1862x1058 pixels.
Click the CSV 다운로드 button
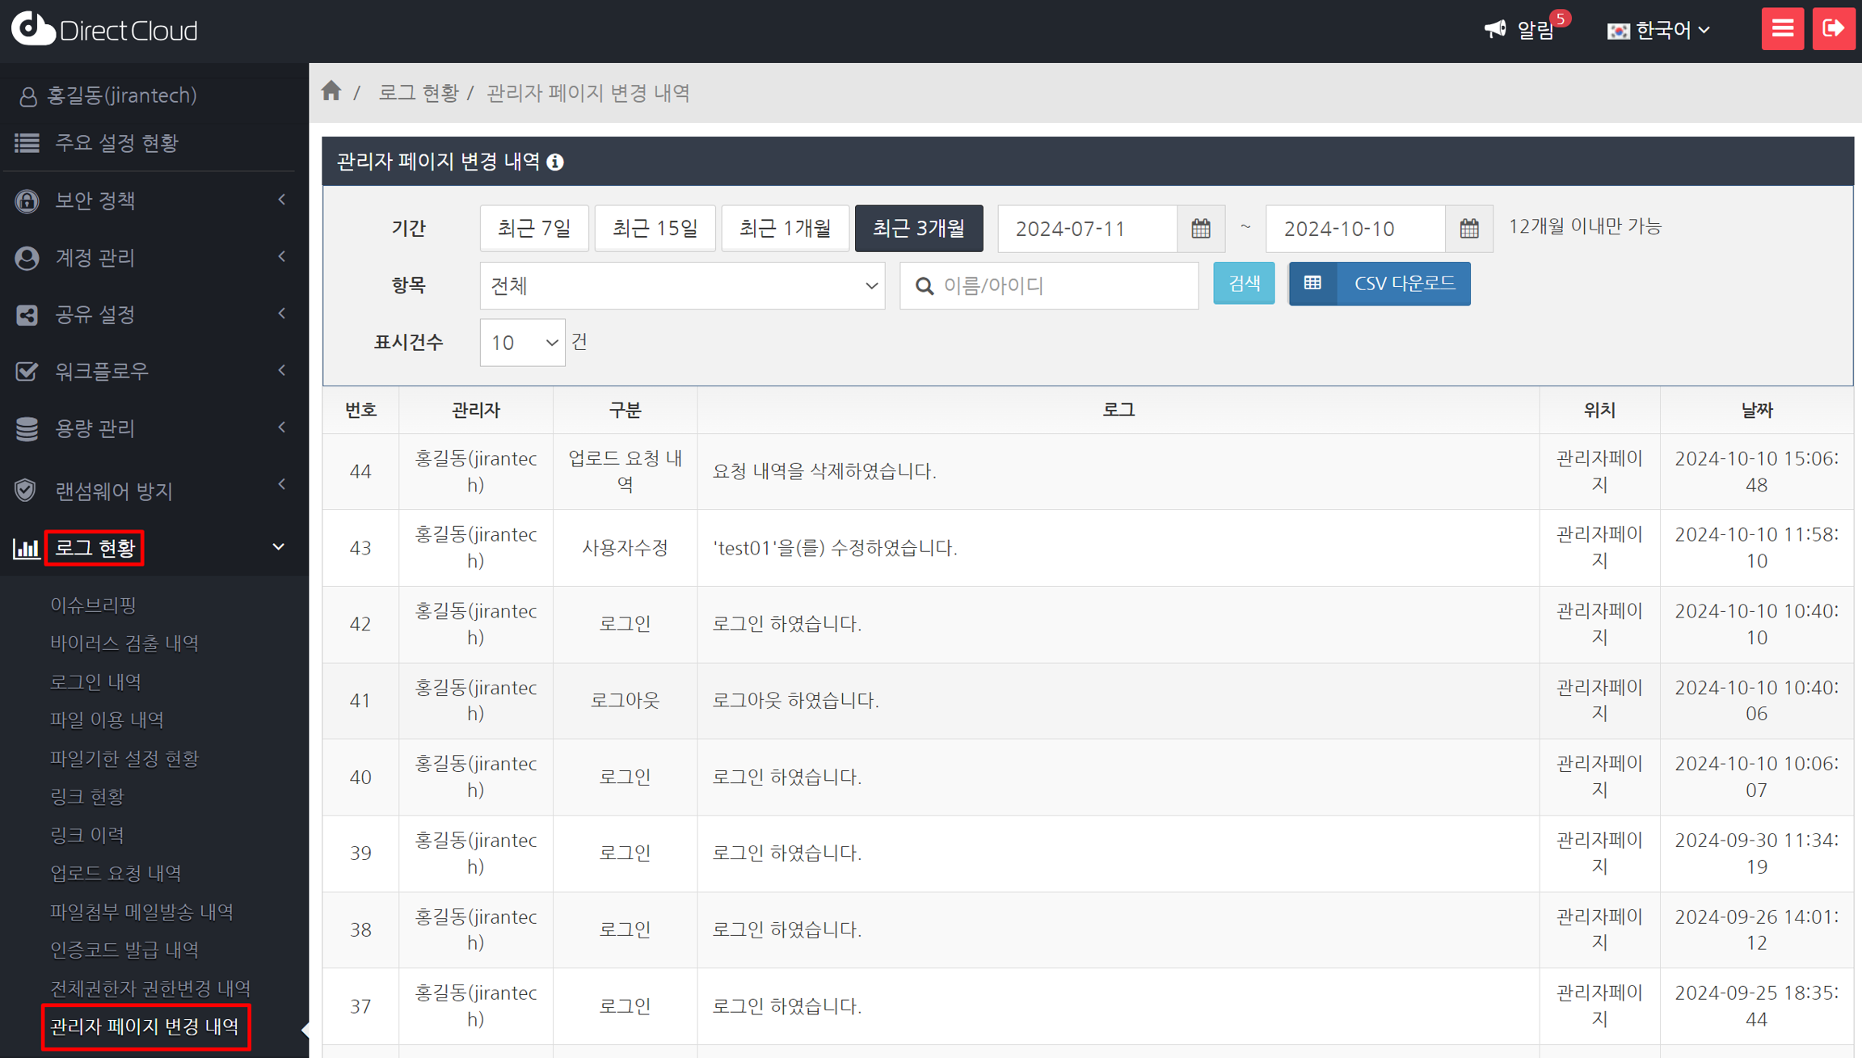[x=1379, y=284]
